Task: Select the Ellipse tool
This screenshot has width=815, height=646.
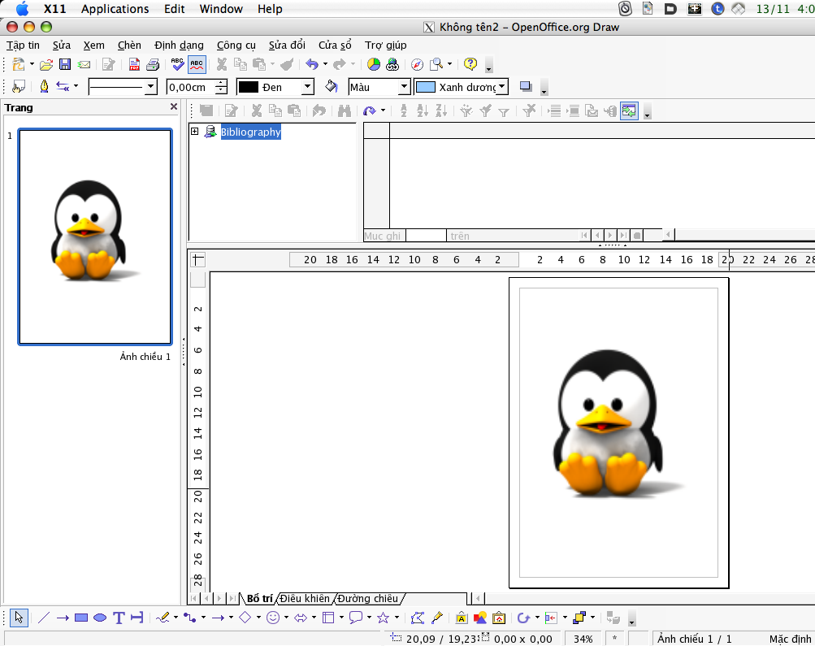Action: (x=100, y=618)
